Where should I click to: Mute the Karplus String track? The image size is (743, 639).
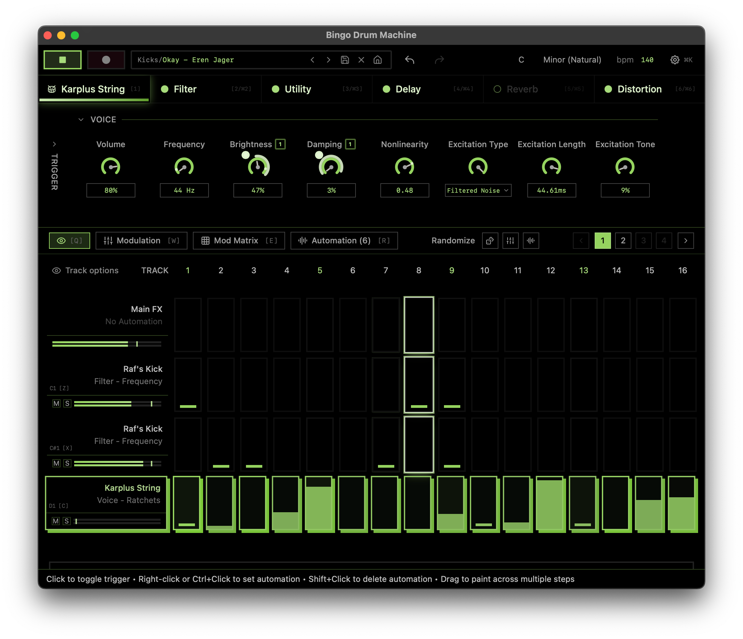55,521
